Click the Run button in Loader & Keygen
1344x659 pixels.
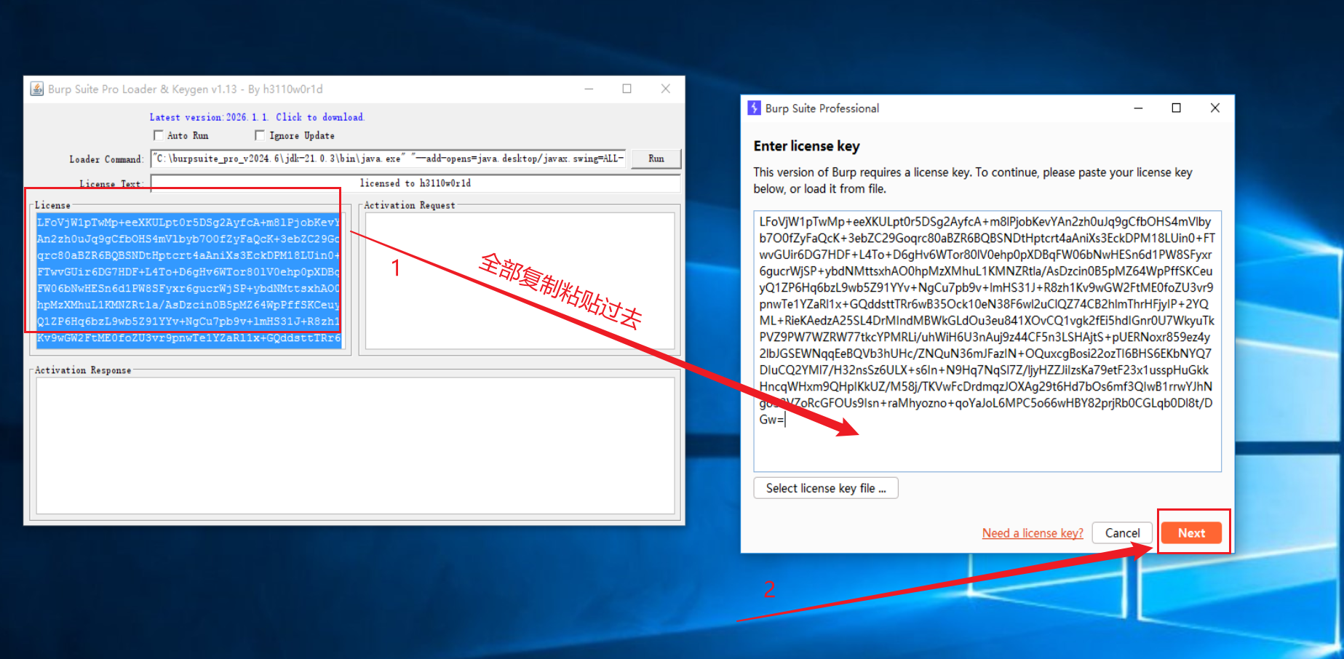coord(656,159)
